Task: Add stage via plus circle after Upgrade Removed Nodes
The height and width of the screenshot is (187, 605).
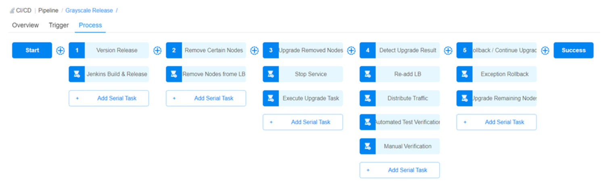Action: coord(351,51)
